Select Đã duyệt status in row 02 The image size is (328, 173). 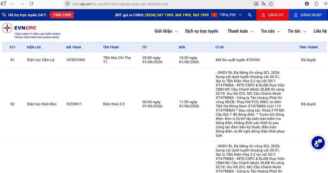pyautogui.click(x=308, y=104)
